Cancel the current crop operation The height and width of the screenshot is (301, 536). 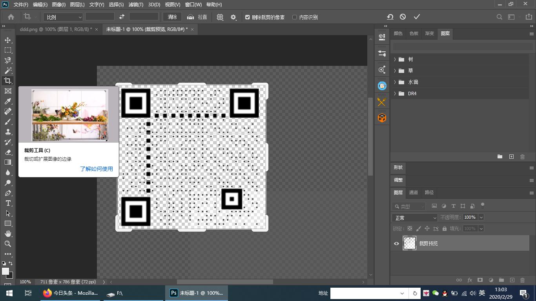coord(403,17)
